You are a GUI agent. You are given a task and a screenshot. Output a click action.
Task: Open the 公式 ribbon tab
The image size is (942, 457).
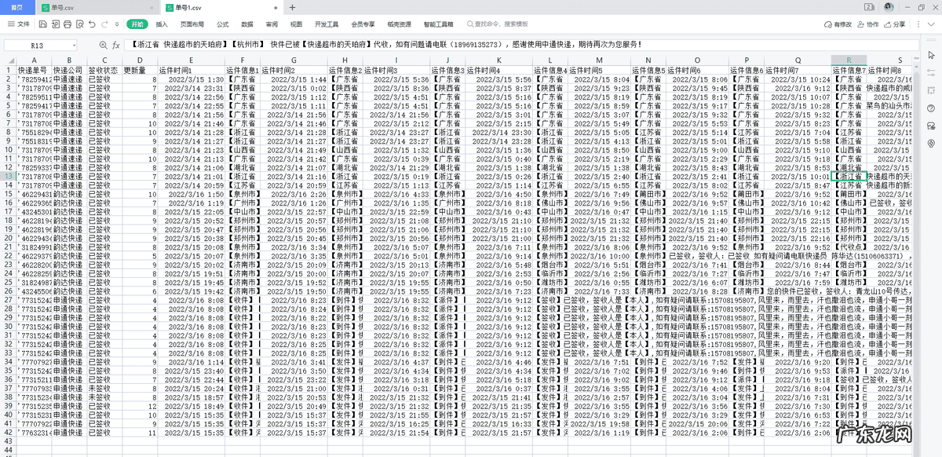223,24
